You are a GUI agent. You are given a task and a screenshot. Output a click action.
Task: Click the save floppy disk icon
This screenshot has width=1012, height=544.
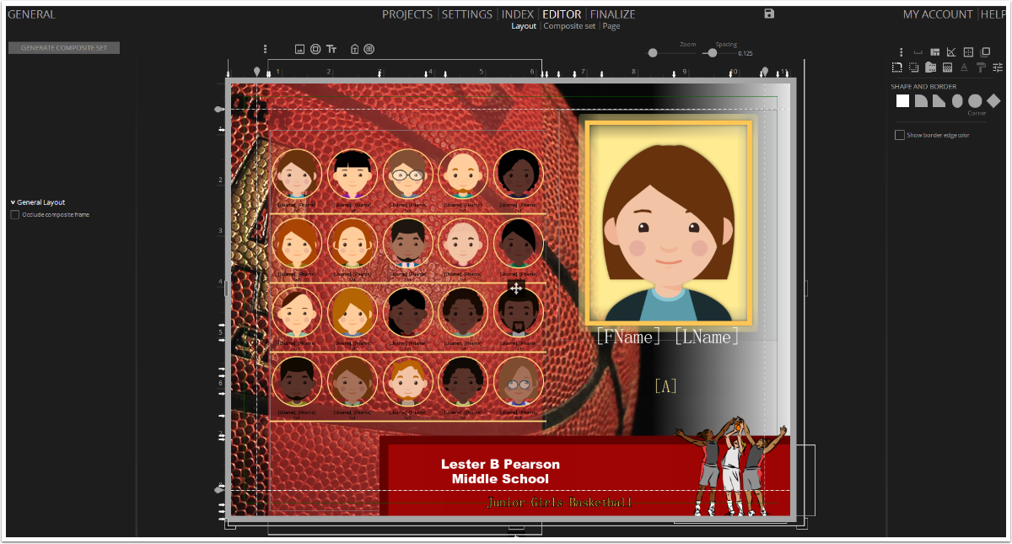pyautogui.click(x=769, y=13)
